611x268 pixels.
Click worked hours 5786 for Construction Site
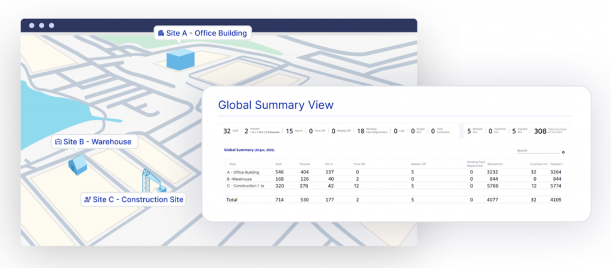[x=493, y=186]
